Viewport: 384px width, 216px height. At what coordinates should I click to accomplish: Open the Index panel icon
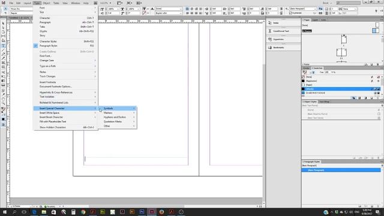[270, 23]
